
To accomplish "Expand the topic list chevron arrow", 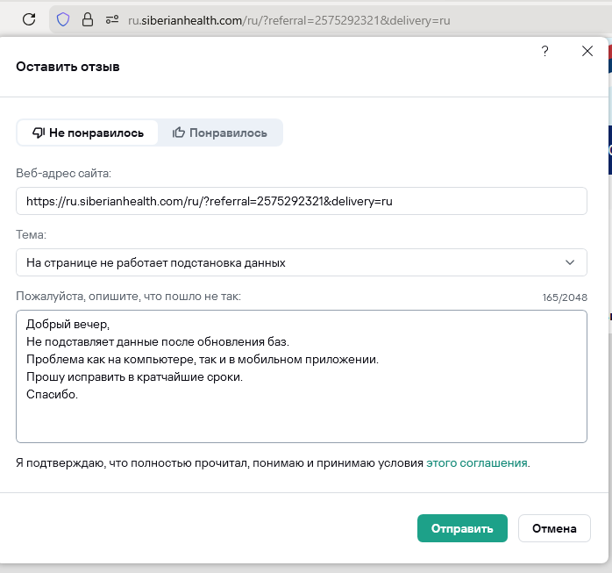I will (570, 262).
